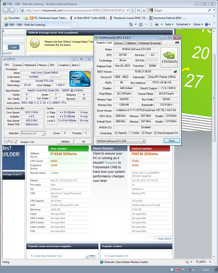Open the GPU selection dropdown in GPU-Z
This screenshot has width=218, height=273.
(x=121, y=141)
